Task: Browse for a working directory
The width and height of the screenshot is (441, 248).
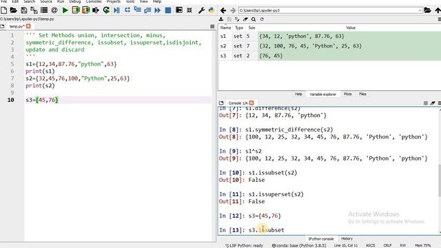Action: pos(427,10)
